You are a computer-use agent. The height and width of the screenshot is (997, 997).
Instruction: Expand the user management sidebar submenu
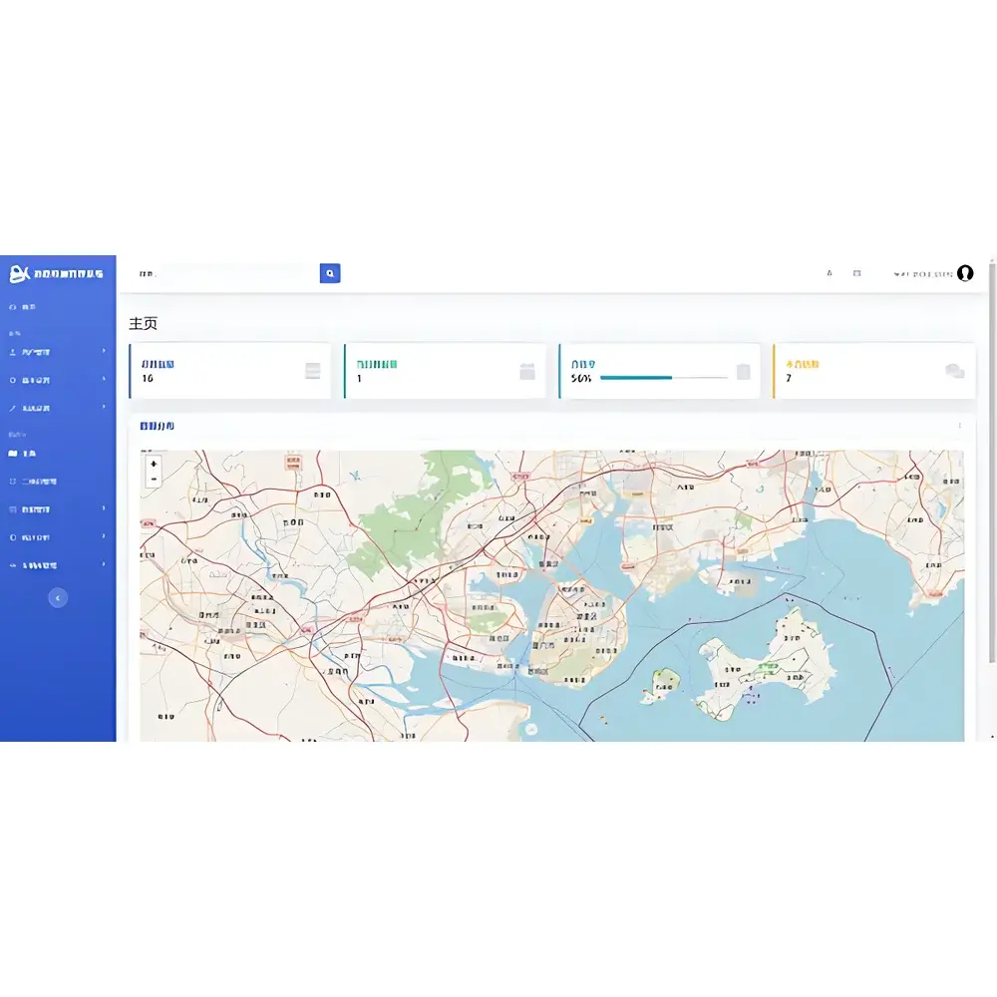coord(55,352)
